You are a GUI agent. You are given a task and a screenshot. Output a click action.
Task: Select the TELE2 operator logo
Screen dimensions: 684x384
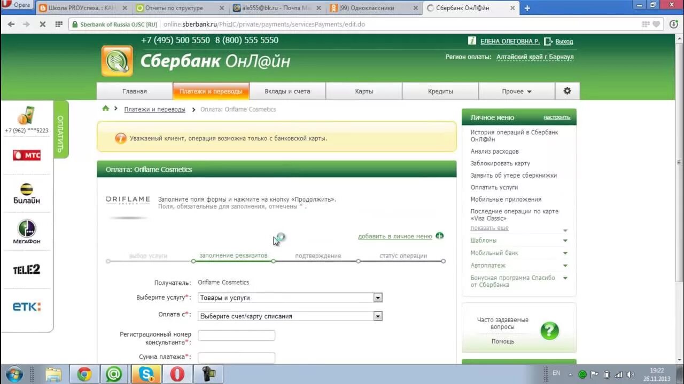(x=27, y=270)
